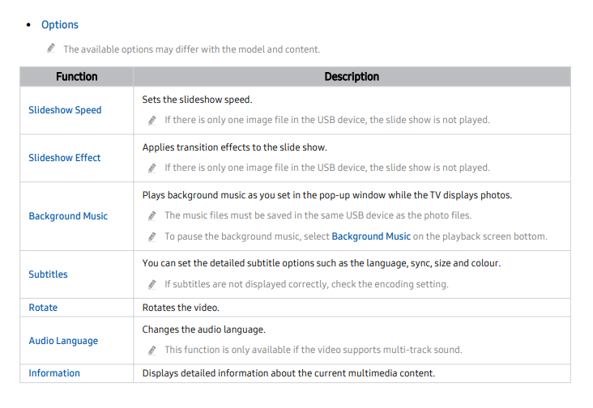Select the Slideshow Effect function link
Screen dimensions: 593x408
65,158
